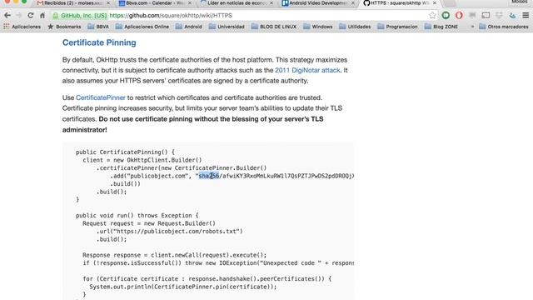Open the green Pushbullet extension icon

point(446,15)
